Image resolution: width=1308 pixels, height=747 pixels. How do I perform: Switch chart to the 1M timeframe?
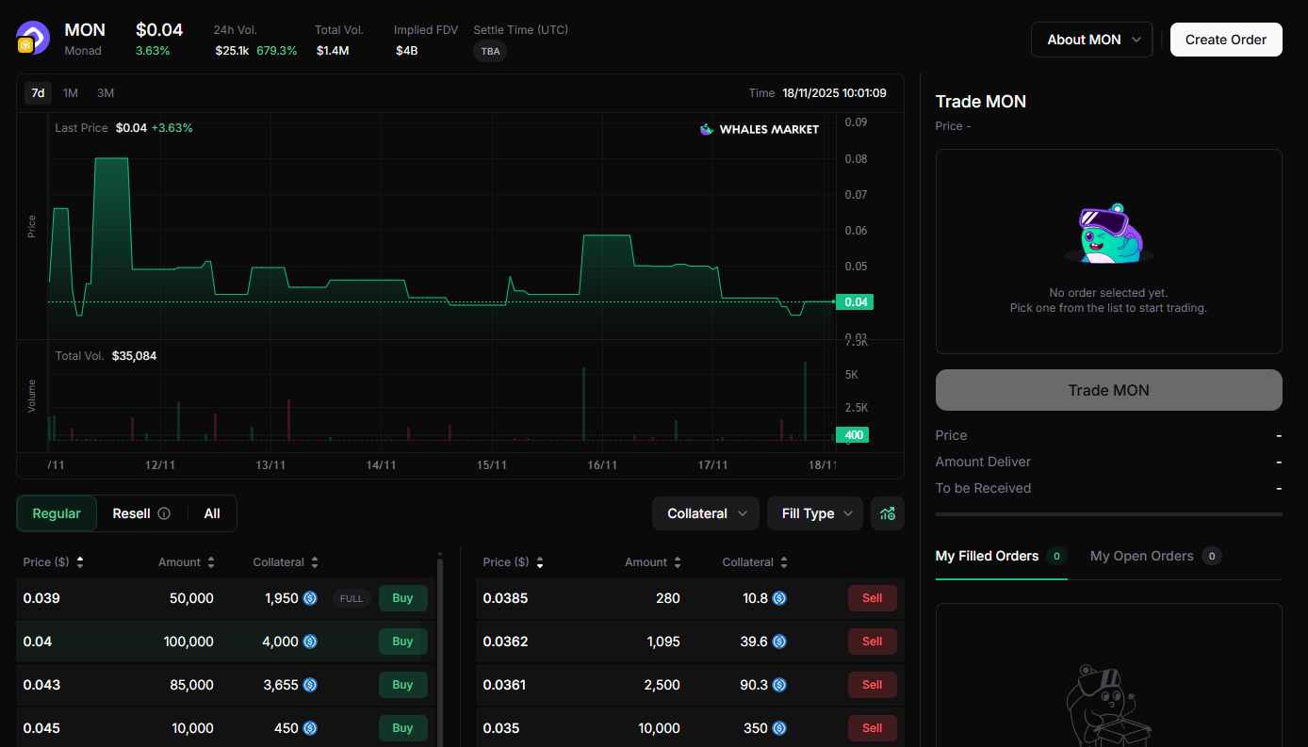click(x=70, y=92)
